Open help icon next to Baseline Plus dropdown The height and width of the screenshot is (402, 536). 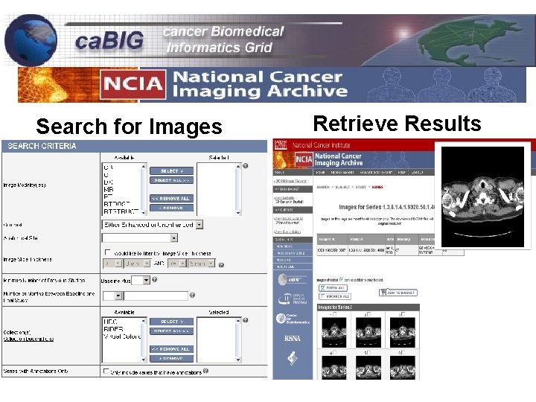click(x=155, y=280)
